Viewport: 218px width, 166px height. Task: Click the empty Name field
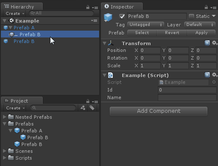[x=187, y=97]
